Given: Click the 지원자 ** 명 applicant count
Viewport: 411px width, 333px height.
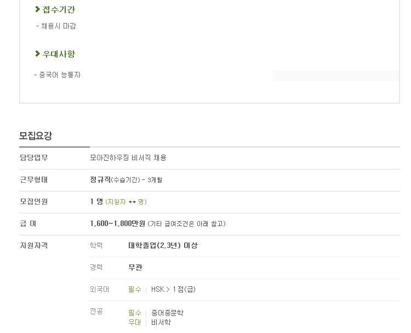Looking at the screenshot, I should [126, 202].
